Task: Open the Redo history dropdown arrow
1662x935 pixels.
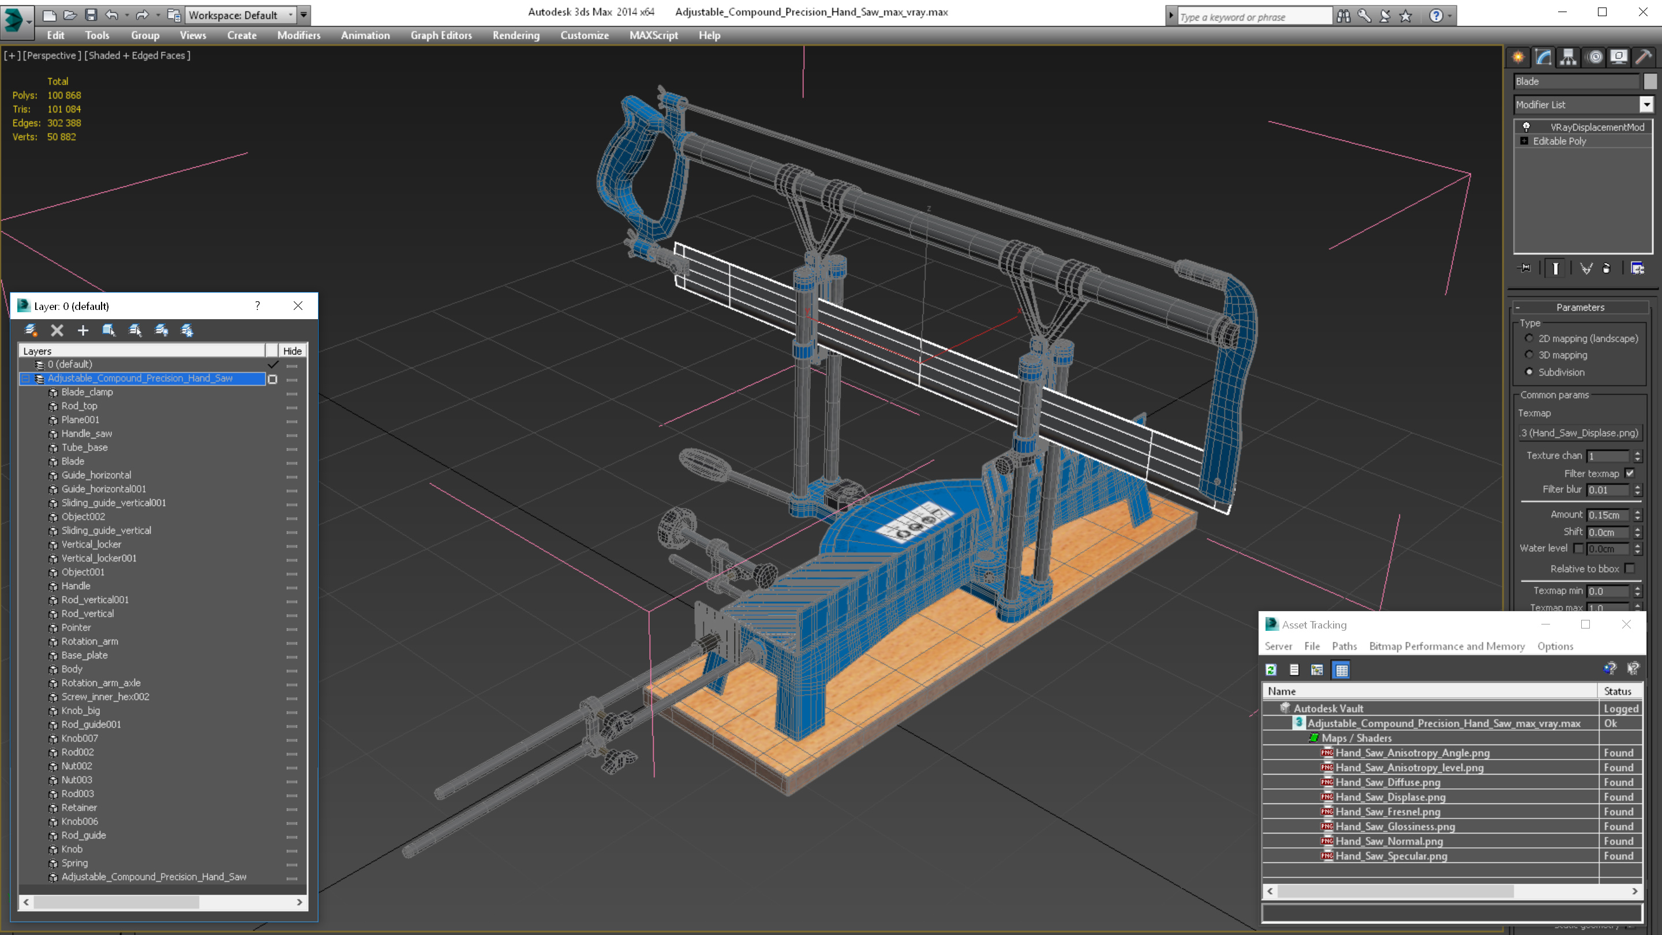Action: 158,15
